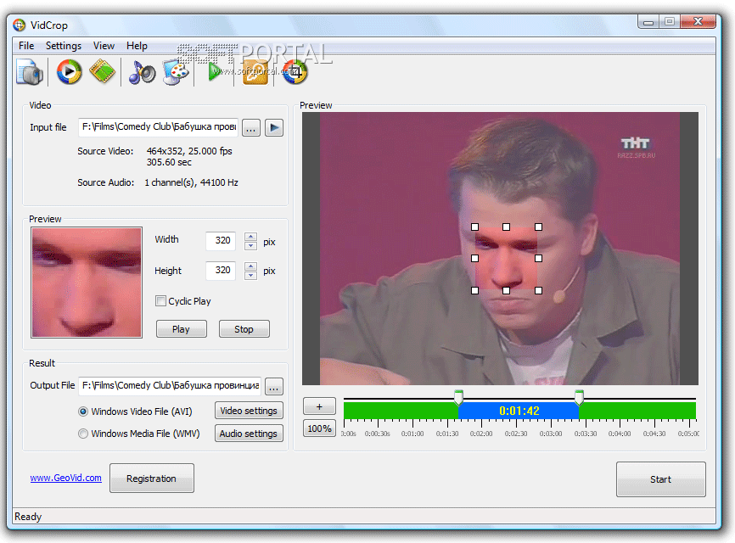Play input file with blue arrow button

pyautogui.click(x=274, y=127)
